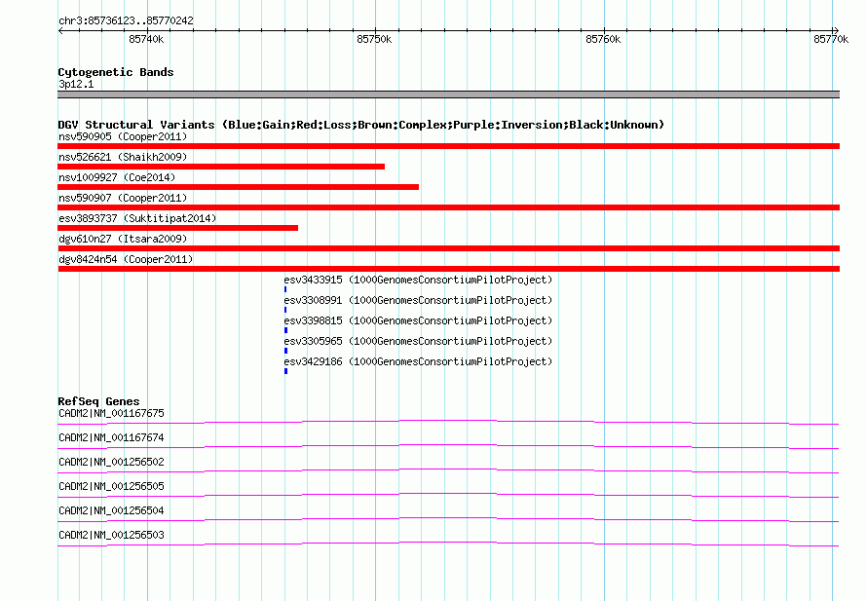Click the dgv8424n54 (Cooper2011) red bar
The image size is (867, 601).
pos(448,269)
